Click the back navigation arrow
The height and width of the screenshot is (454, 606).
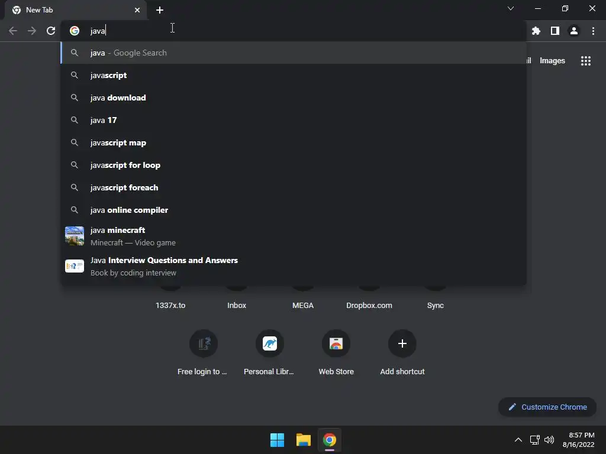point(13,31)
